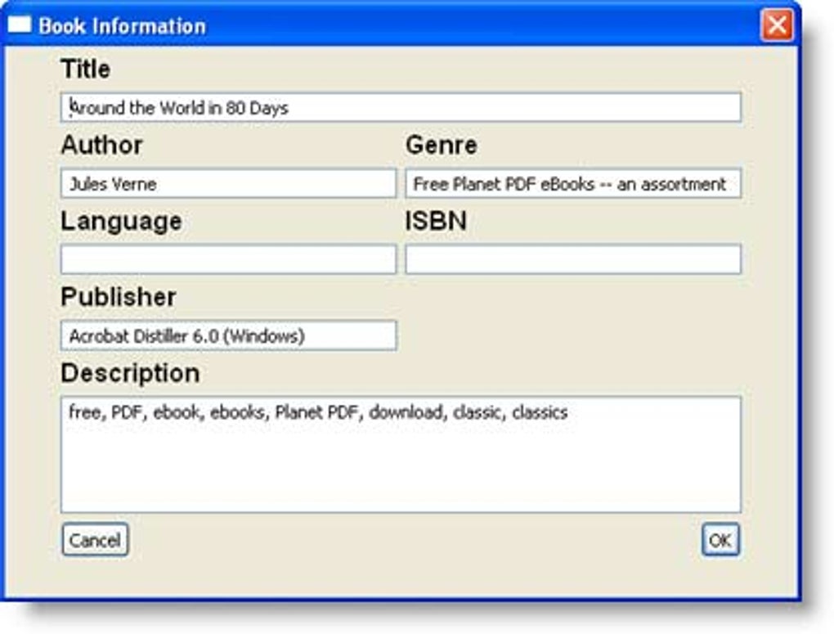The image size is (834, 634).
Task: Focus the empty ISBN input box
Action: click(x=572, y=259)
